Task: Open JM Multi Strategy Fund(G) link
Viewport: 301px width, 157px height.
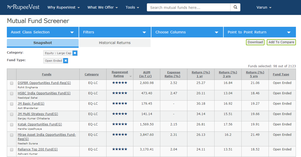Action: pos(38,114)
